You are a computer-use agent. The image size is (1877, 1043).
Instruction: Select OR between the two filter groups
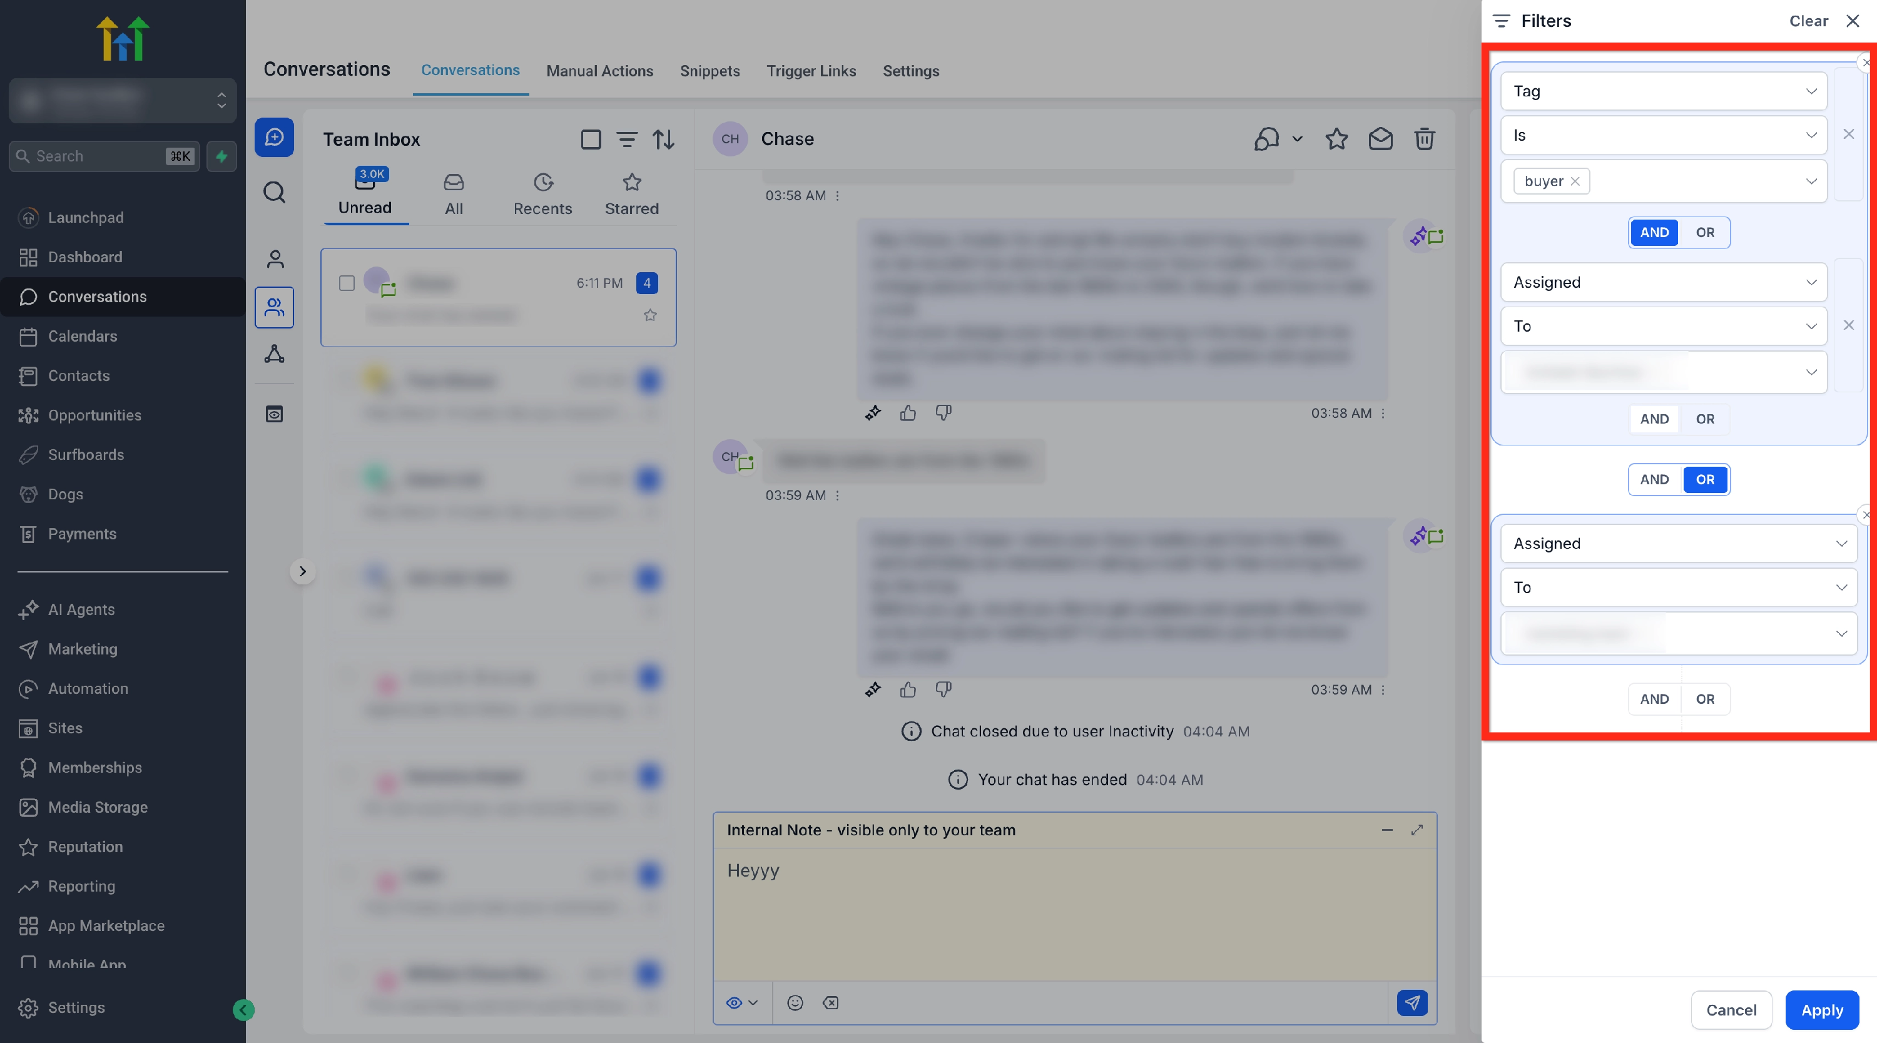pos(1704,480)
